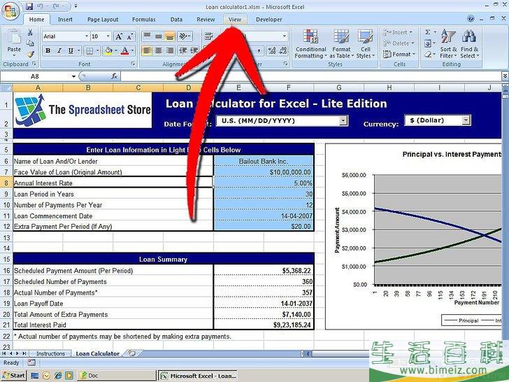509x382 pixels.
Task: Open the fill color dropdown arrow
Action: pos(116,50)
